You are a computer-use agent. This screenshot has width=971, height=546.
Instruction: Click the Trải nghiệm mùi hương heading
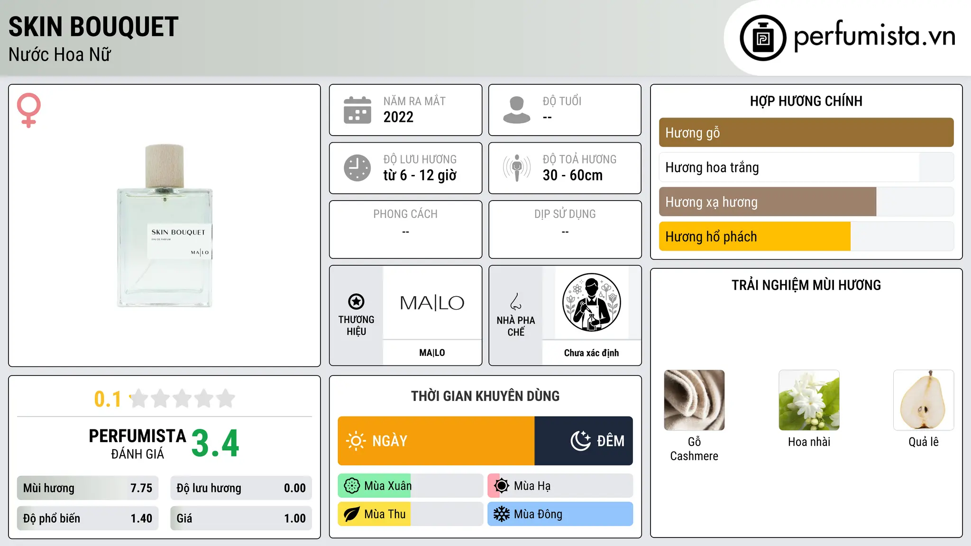point(806,285)
